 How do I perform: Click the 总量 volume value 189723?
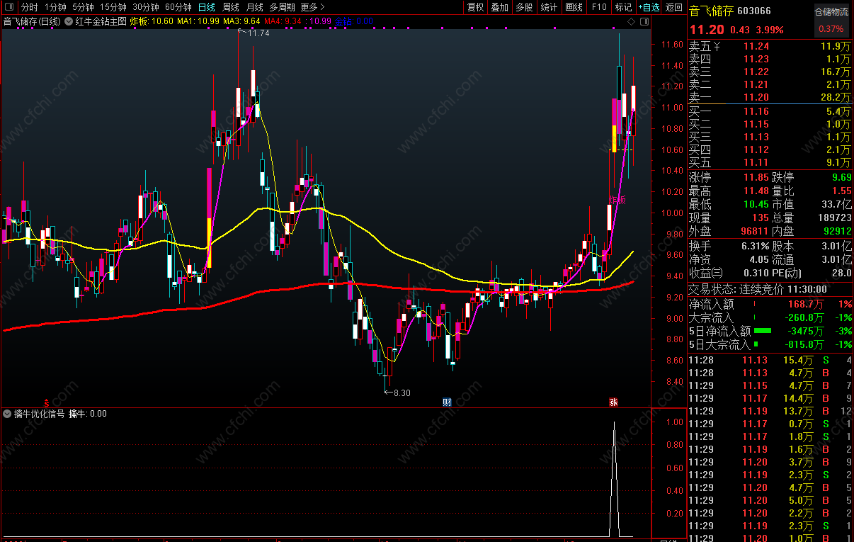tap(833, 218)
